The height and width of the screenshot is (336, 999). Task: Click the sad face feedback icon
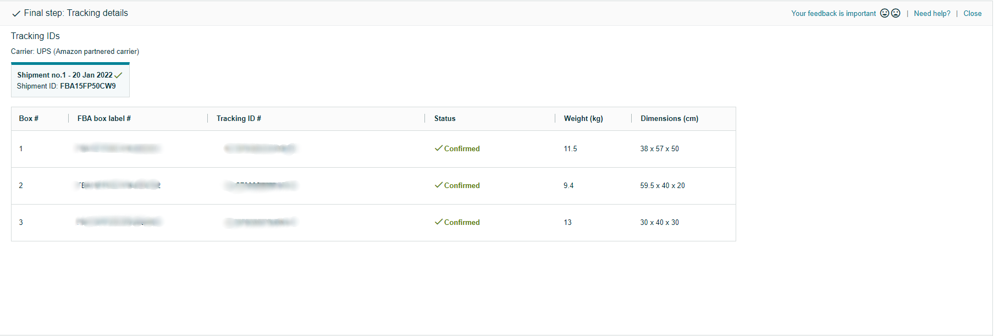click(x=896, y=13)
